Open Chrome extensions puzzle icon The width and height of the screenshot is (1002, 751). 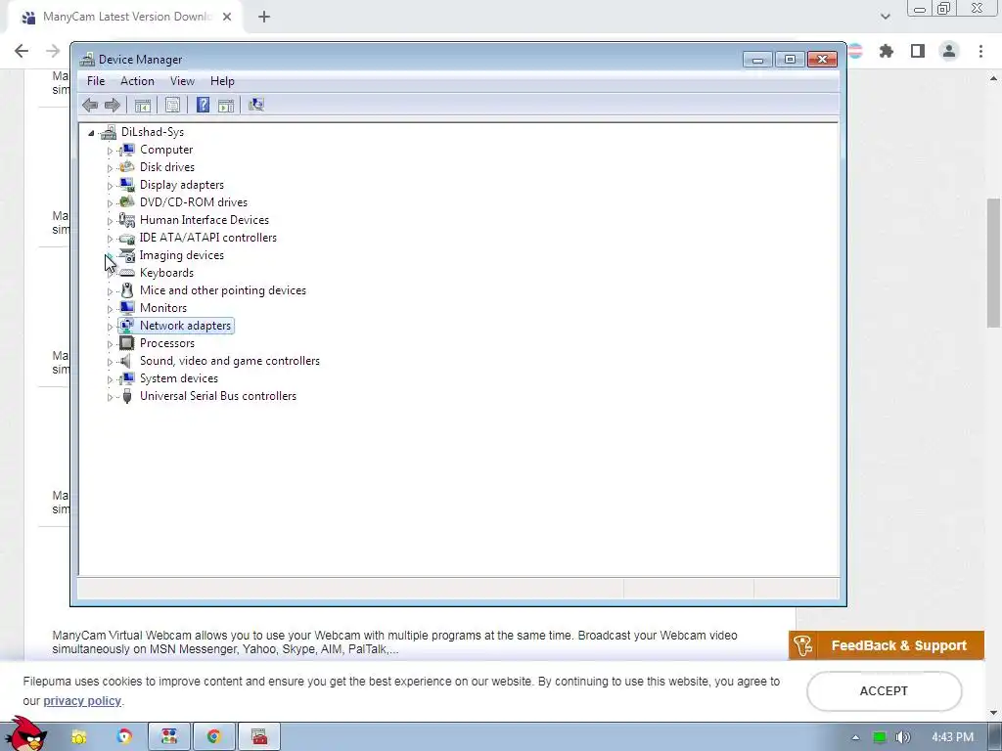pos(887,51)
